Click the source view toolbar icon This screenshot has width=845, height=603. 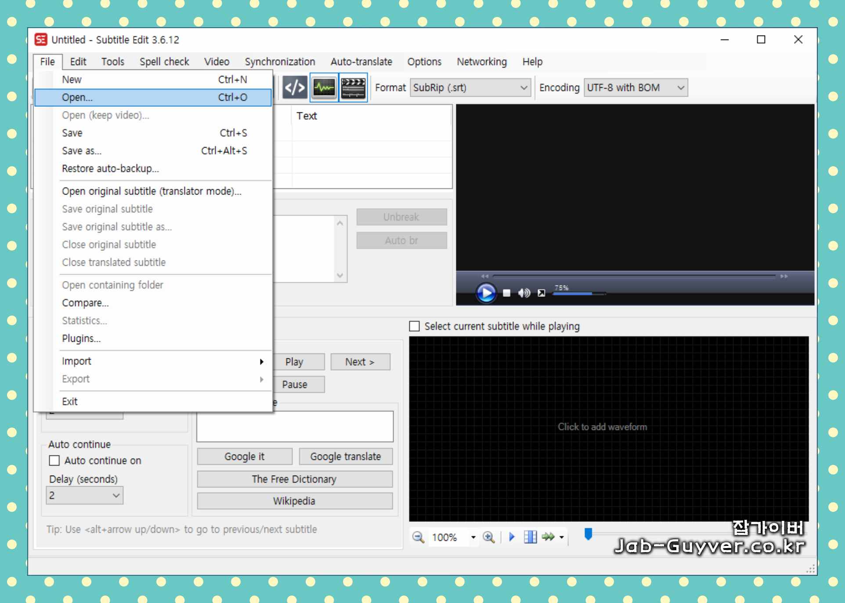click(x=295, y=88)
